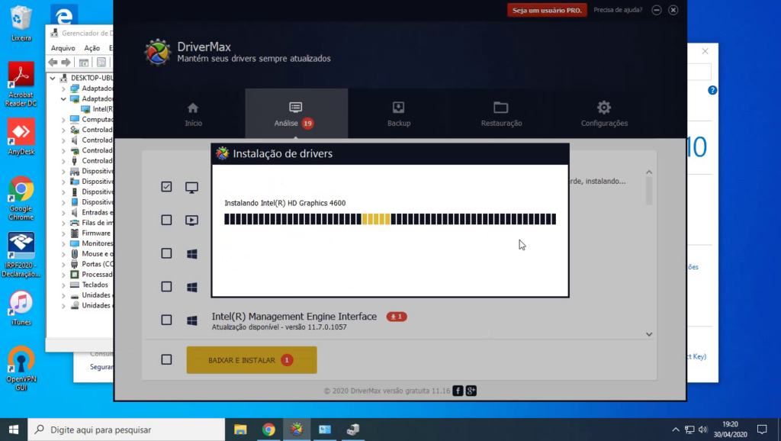Switch to the Backup tab
Viewport: 781px width, 441px height.
tap(398, 114)
